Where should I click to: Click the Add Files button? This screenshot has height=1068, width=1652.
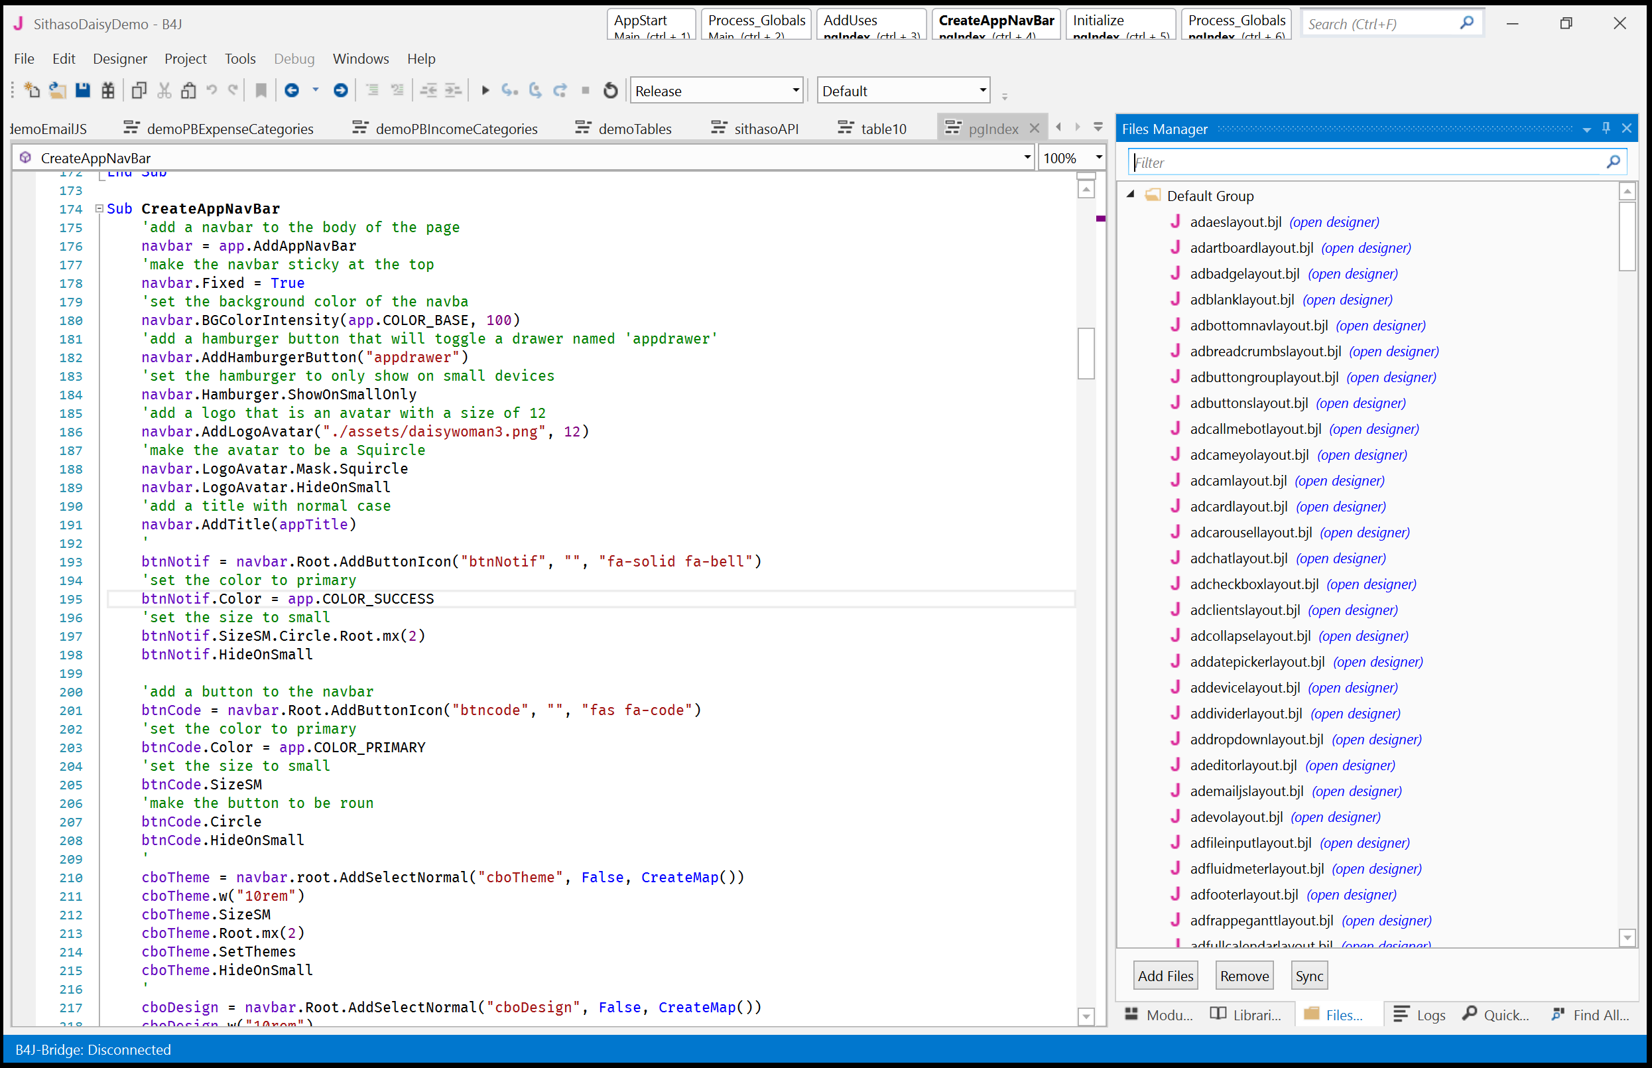[1165, 976]
